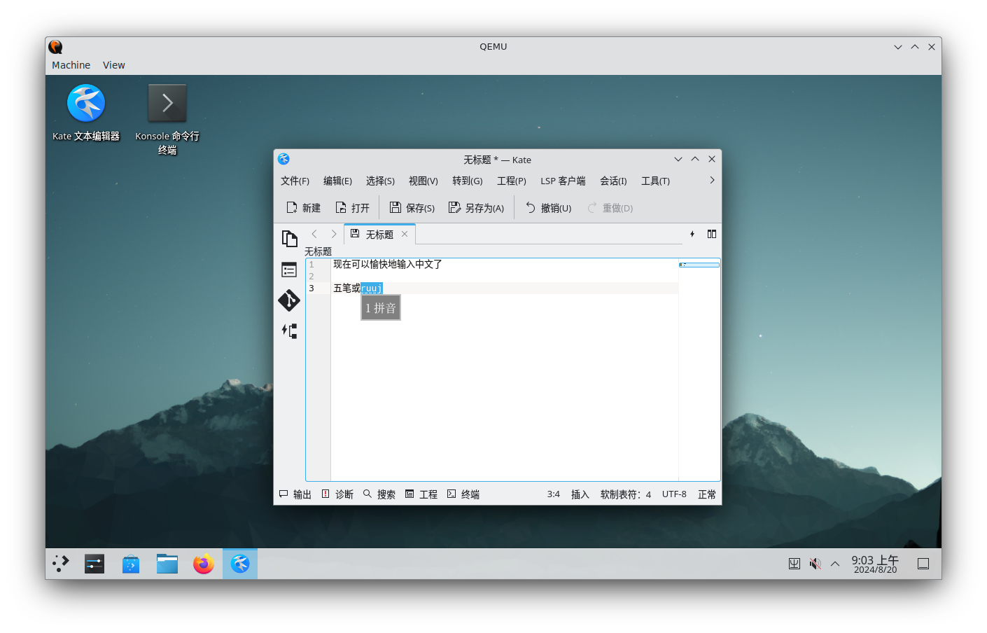Choose the 1 拼音 candidate suggestion
This screenshot has height=633, width=987.
tap(381, 307)
